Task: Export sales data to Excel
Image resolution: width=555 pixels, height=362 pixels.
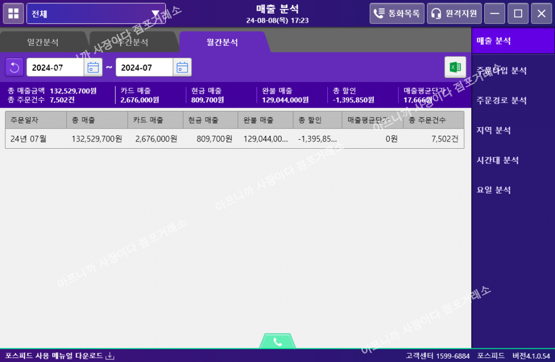Action: [455, 67]
